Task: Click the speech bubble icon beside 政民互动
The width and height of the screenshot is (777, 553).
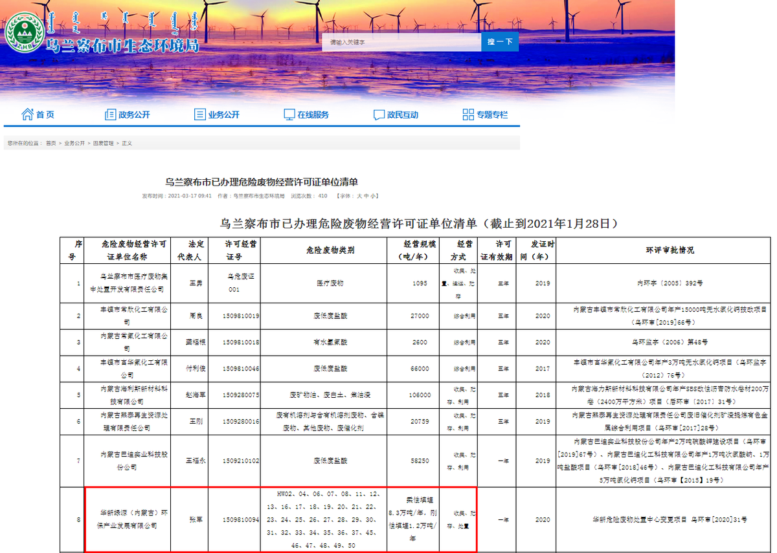Action: tap(379, 113)
